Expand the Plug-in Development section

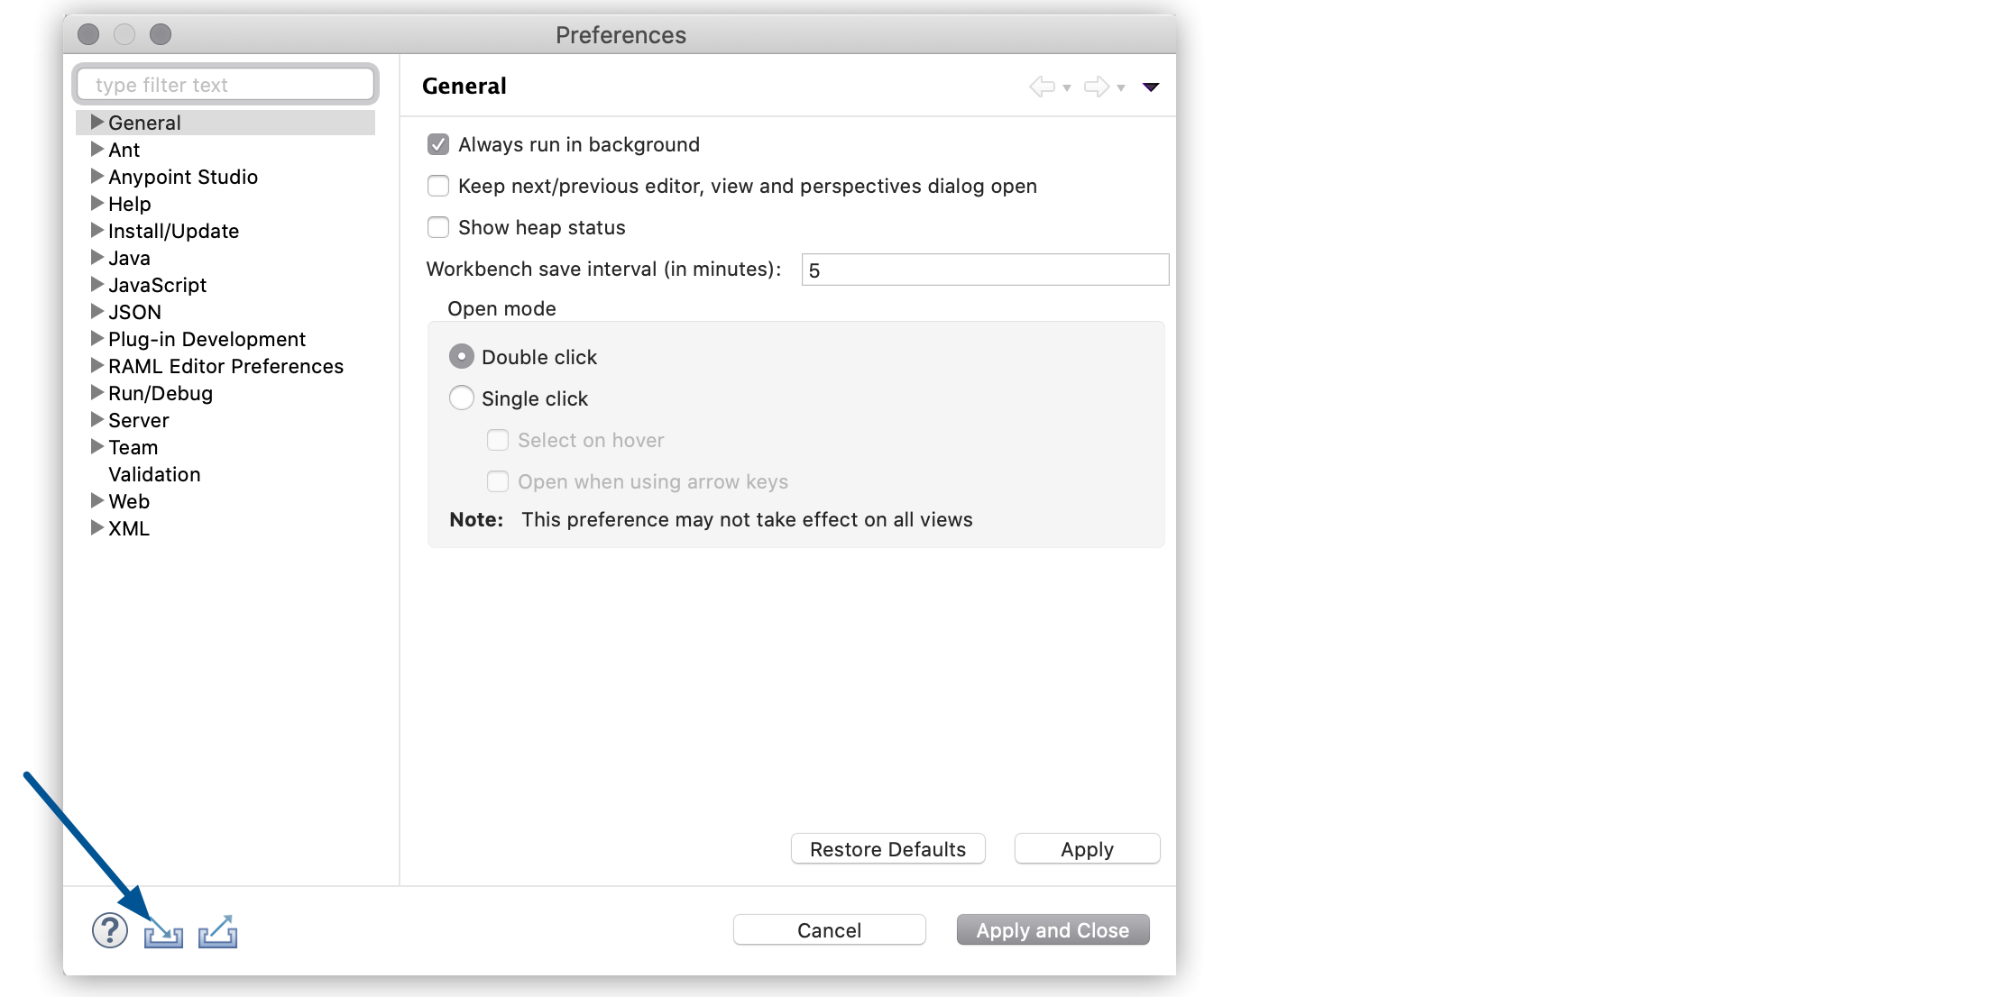click(97, 339)
